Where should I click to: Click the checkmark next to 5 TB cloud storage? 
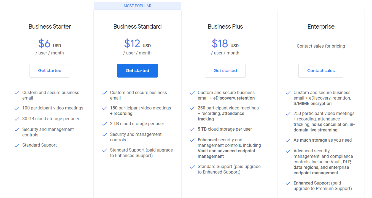pyautogui.click(x=192, y=130)
